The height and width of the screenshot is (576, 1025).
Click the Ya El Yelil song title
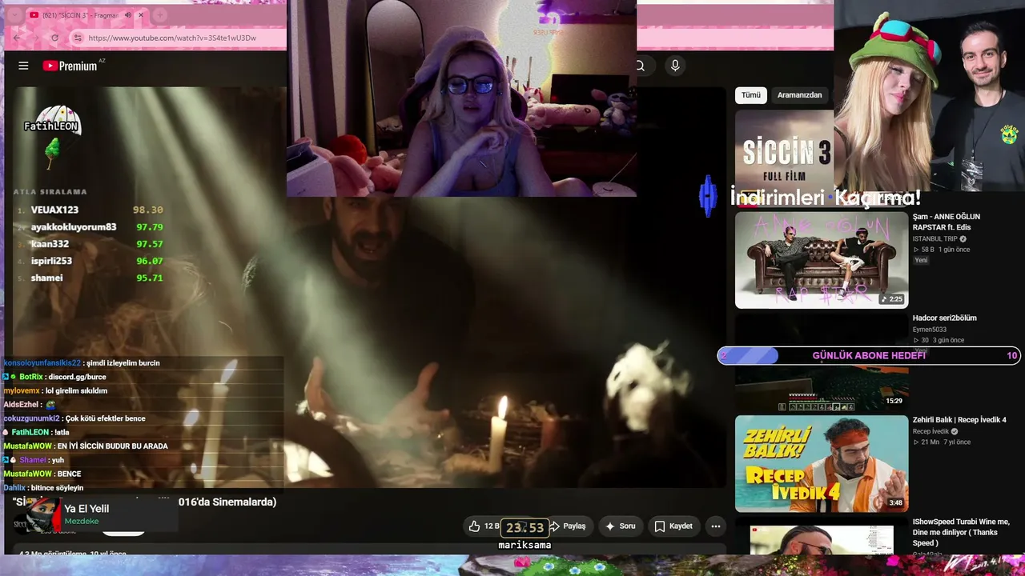click(x=86, y=509)
